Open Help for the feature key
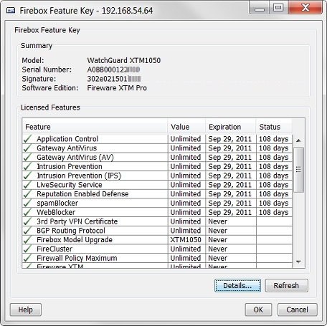This screenshot has height=326, width=327. (x=26, y=310)
